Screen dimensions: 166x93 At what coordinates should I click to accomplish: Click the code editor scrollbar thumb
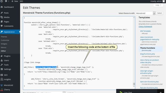tap(134, 84)
